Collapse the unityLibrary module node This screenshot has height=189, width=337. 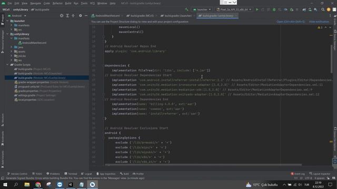click(x=7, y=34)
